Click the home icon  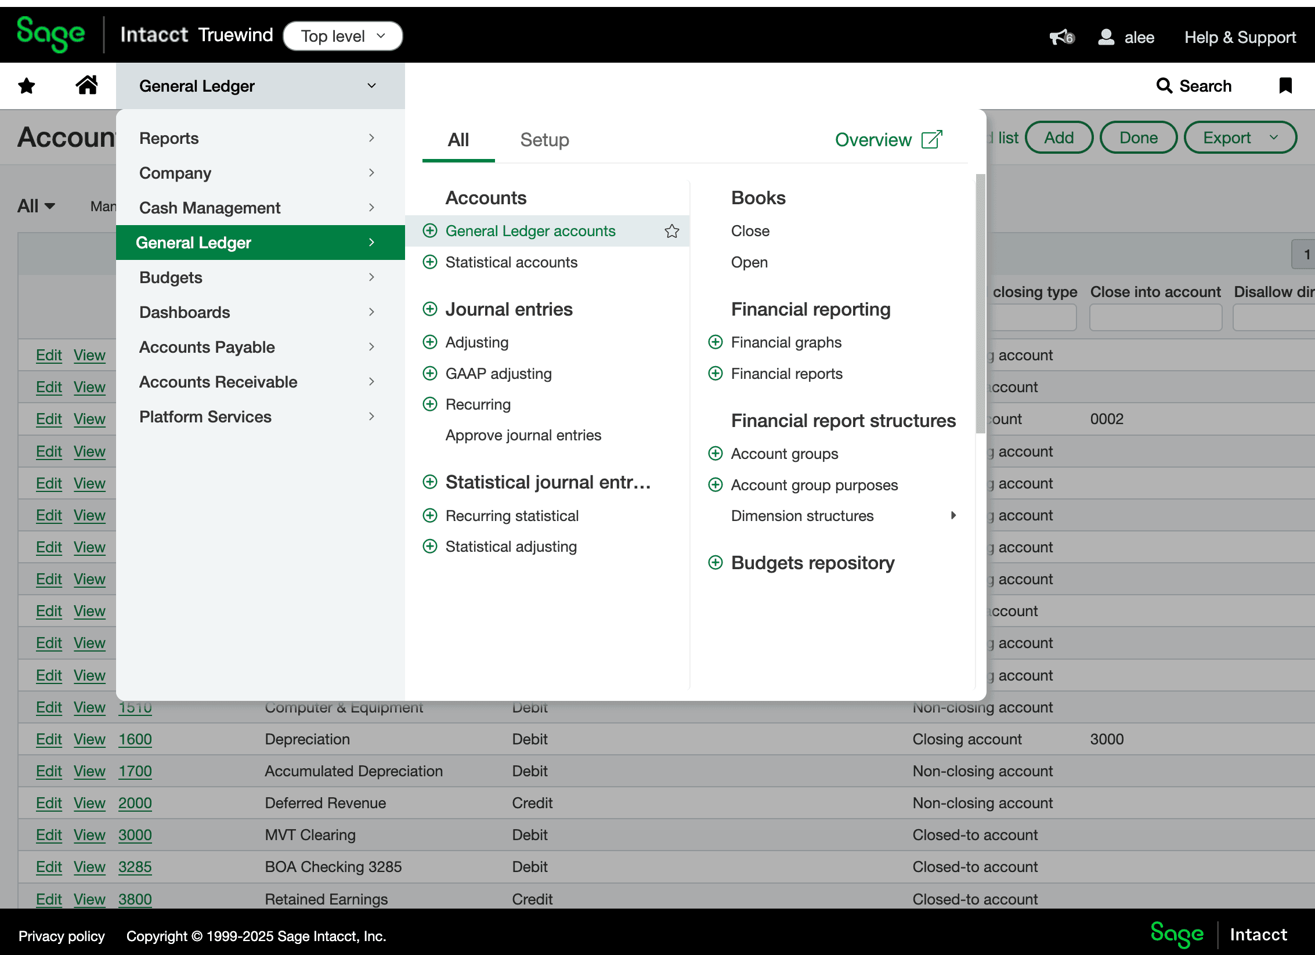pos(87,85)
